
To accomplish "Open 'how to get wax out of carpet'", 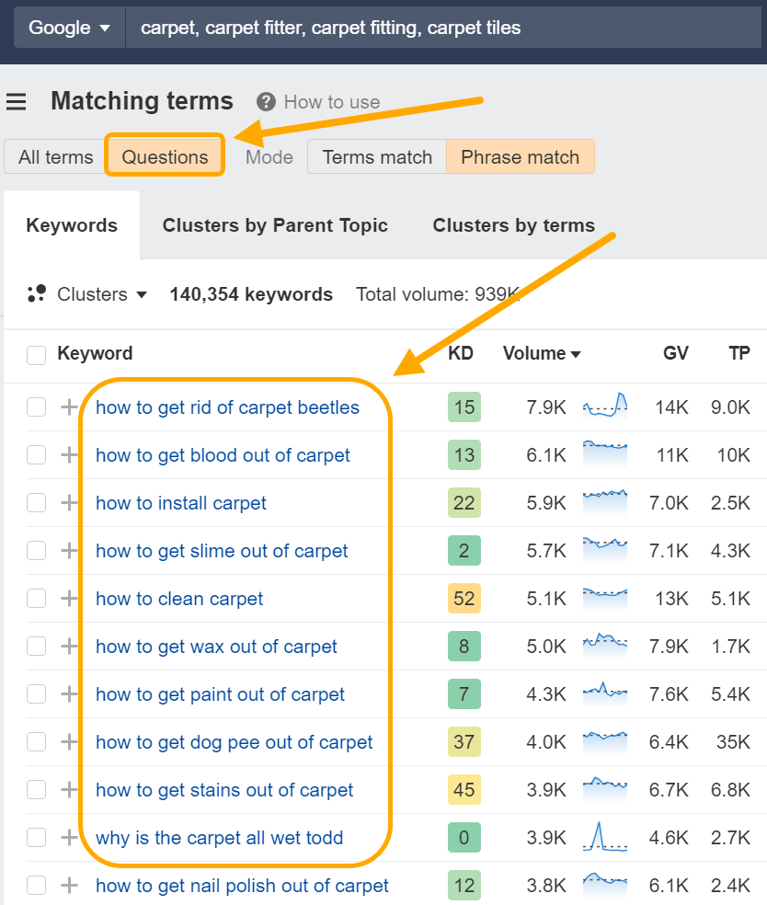I will pos(216,646).
